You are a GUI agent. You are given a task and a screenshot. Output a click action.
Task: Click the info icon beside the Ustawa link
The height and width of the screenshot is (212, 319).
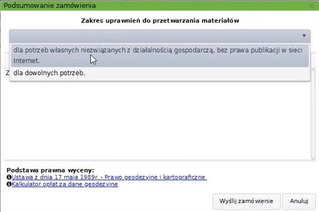coord(9,177)
